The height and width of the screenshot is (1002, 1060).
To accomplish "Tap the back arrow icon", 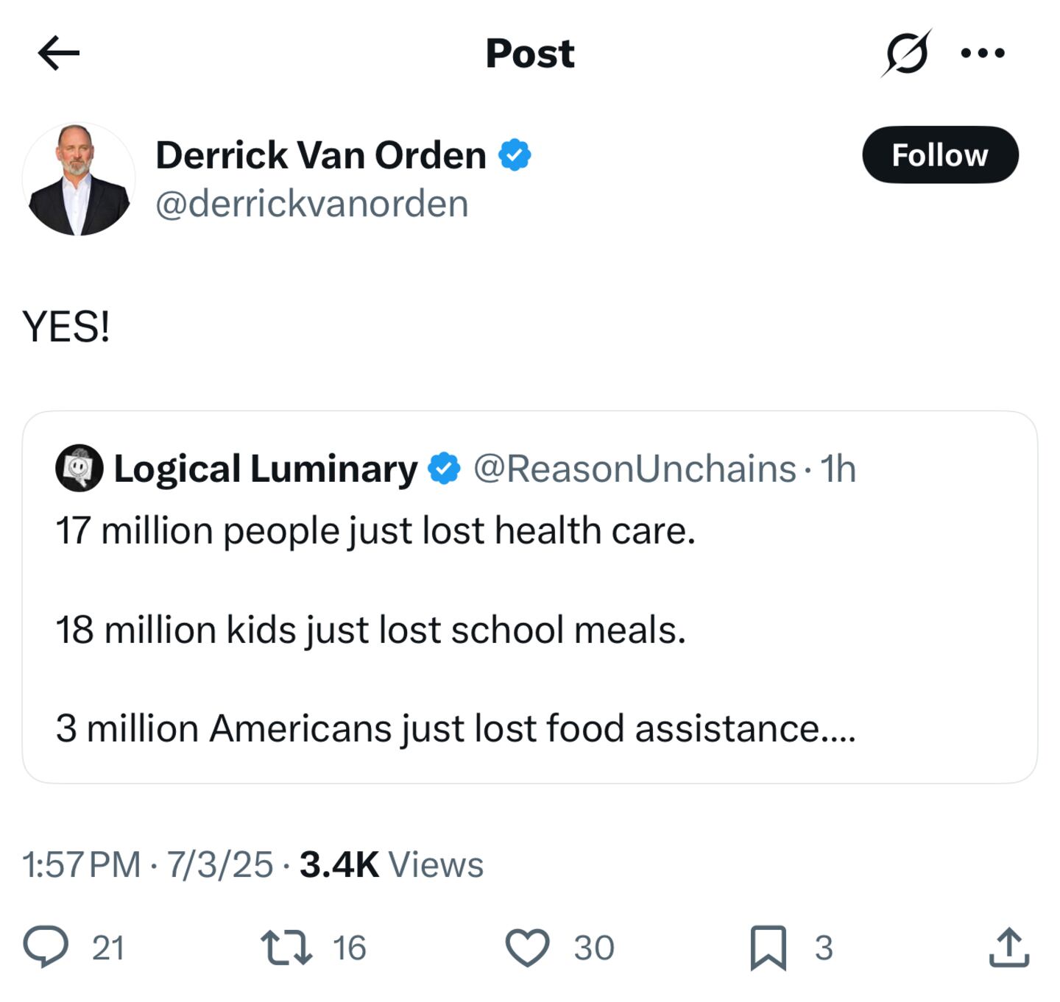I will tap(58, 54).
